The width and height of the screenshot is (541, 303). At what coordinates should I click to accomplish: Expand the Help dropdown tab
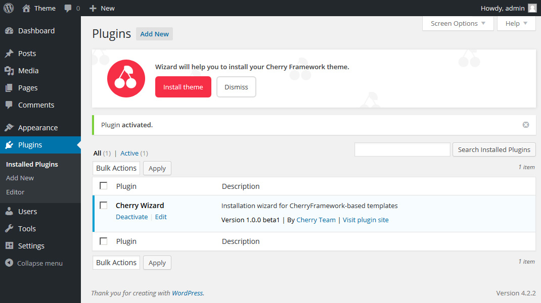point(516,23)
